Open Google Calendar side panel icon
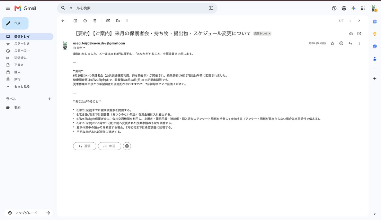381x220 pixels. point(375,21)
